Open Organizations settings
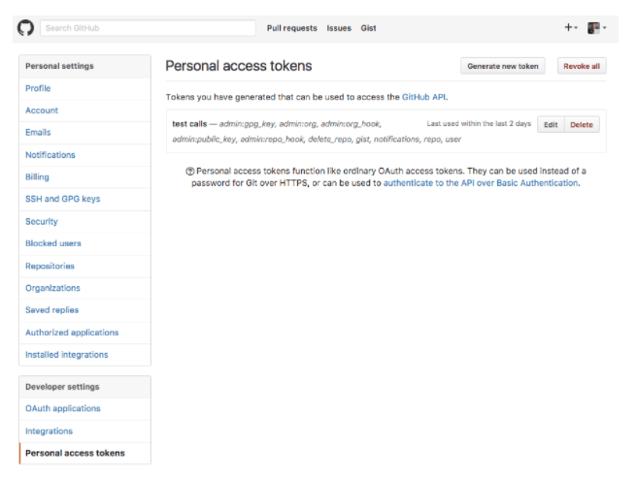Image resolution: width=637 pixels, height=478 pixels. 84,288
